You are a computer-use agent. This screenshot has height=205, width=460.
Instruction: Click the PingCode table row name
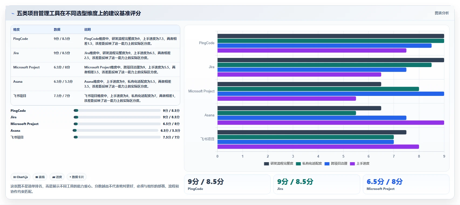(x=21, y=39)
